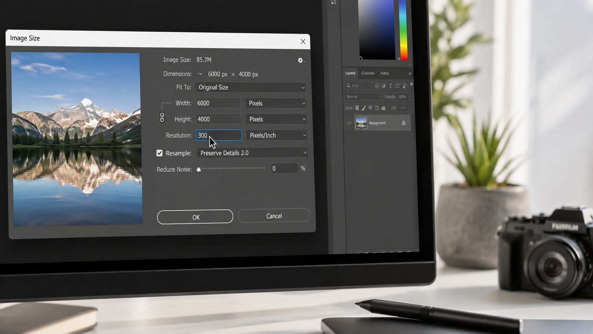
Task: Click the Background layer's padlock icon
Action: (404, 123)
